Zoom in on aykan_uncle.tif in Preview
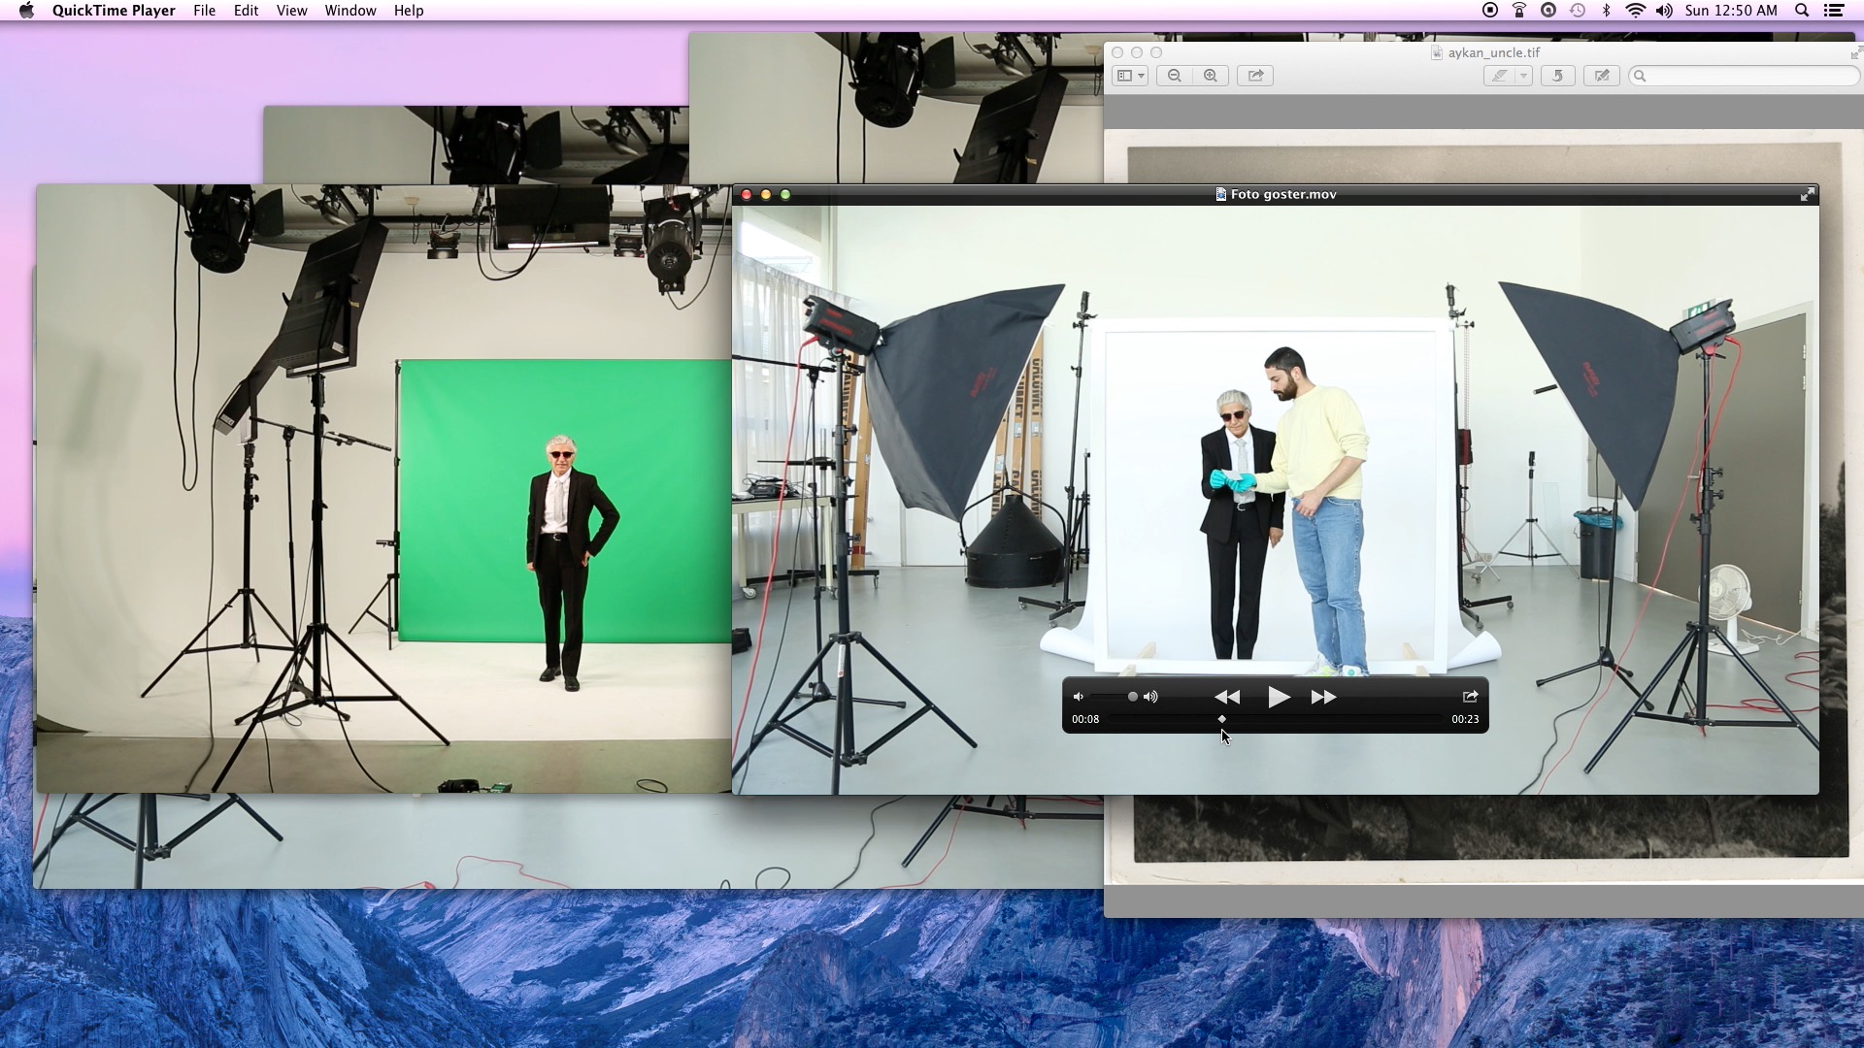Viewport: 1864px width, 1048px height. tap(1211, 76)
